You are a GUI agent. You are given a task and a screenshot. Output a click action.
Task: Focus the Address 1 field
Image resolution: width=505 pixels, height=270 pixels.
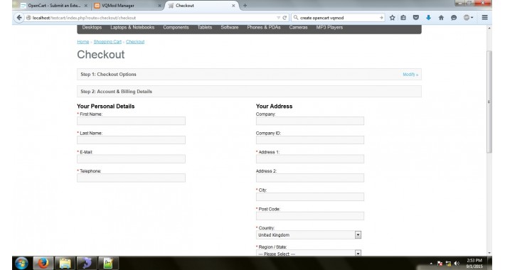coord(310,159)
